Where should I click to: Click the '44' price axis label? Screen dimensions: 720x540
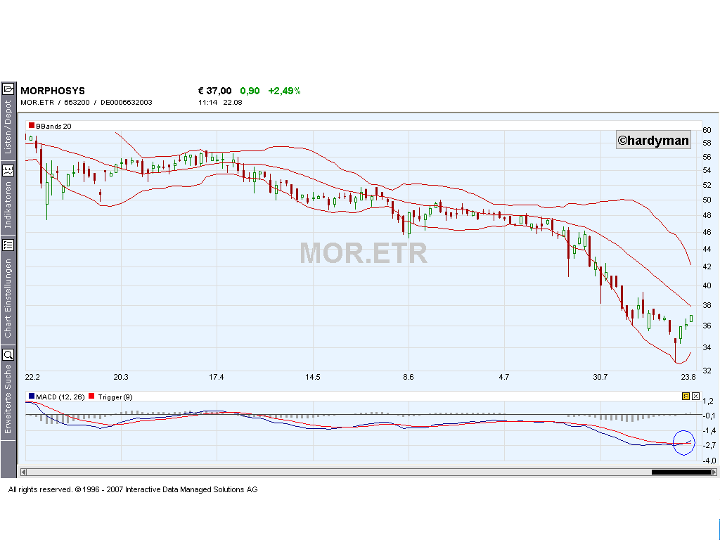(707, 249)
